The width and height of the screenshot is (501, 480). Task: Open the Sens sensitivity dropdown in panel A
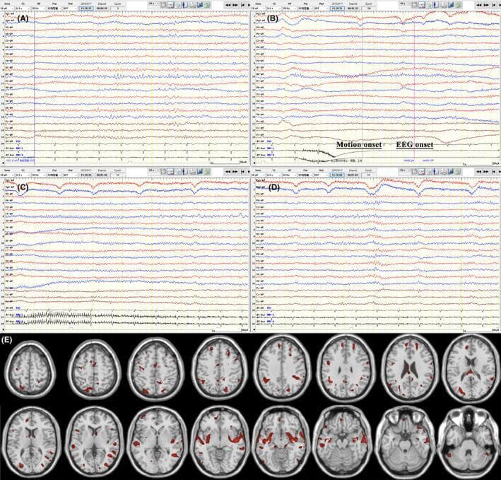click(7, 8)
